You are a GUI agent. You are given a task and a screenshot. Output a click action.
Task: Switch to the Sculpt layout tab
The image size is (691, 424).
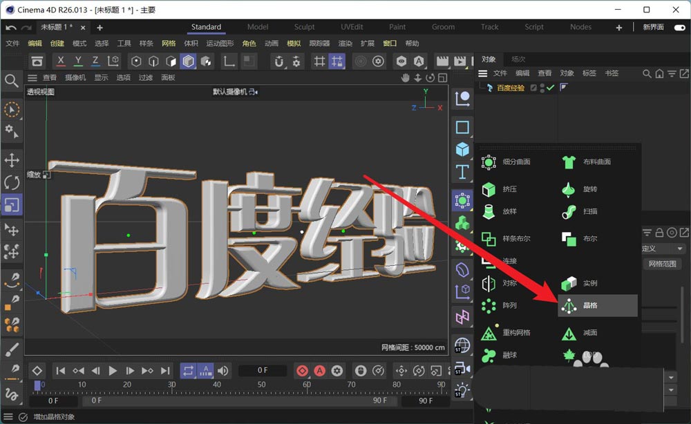[305, 27]
